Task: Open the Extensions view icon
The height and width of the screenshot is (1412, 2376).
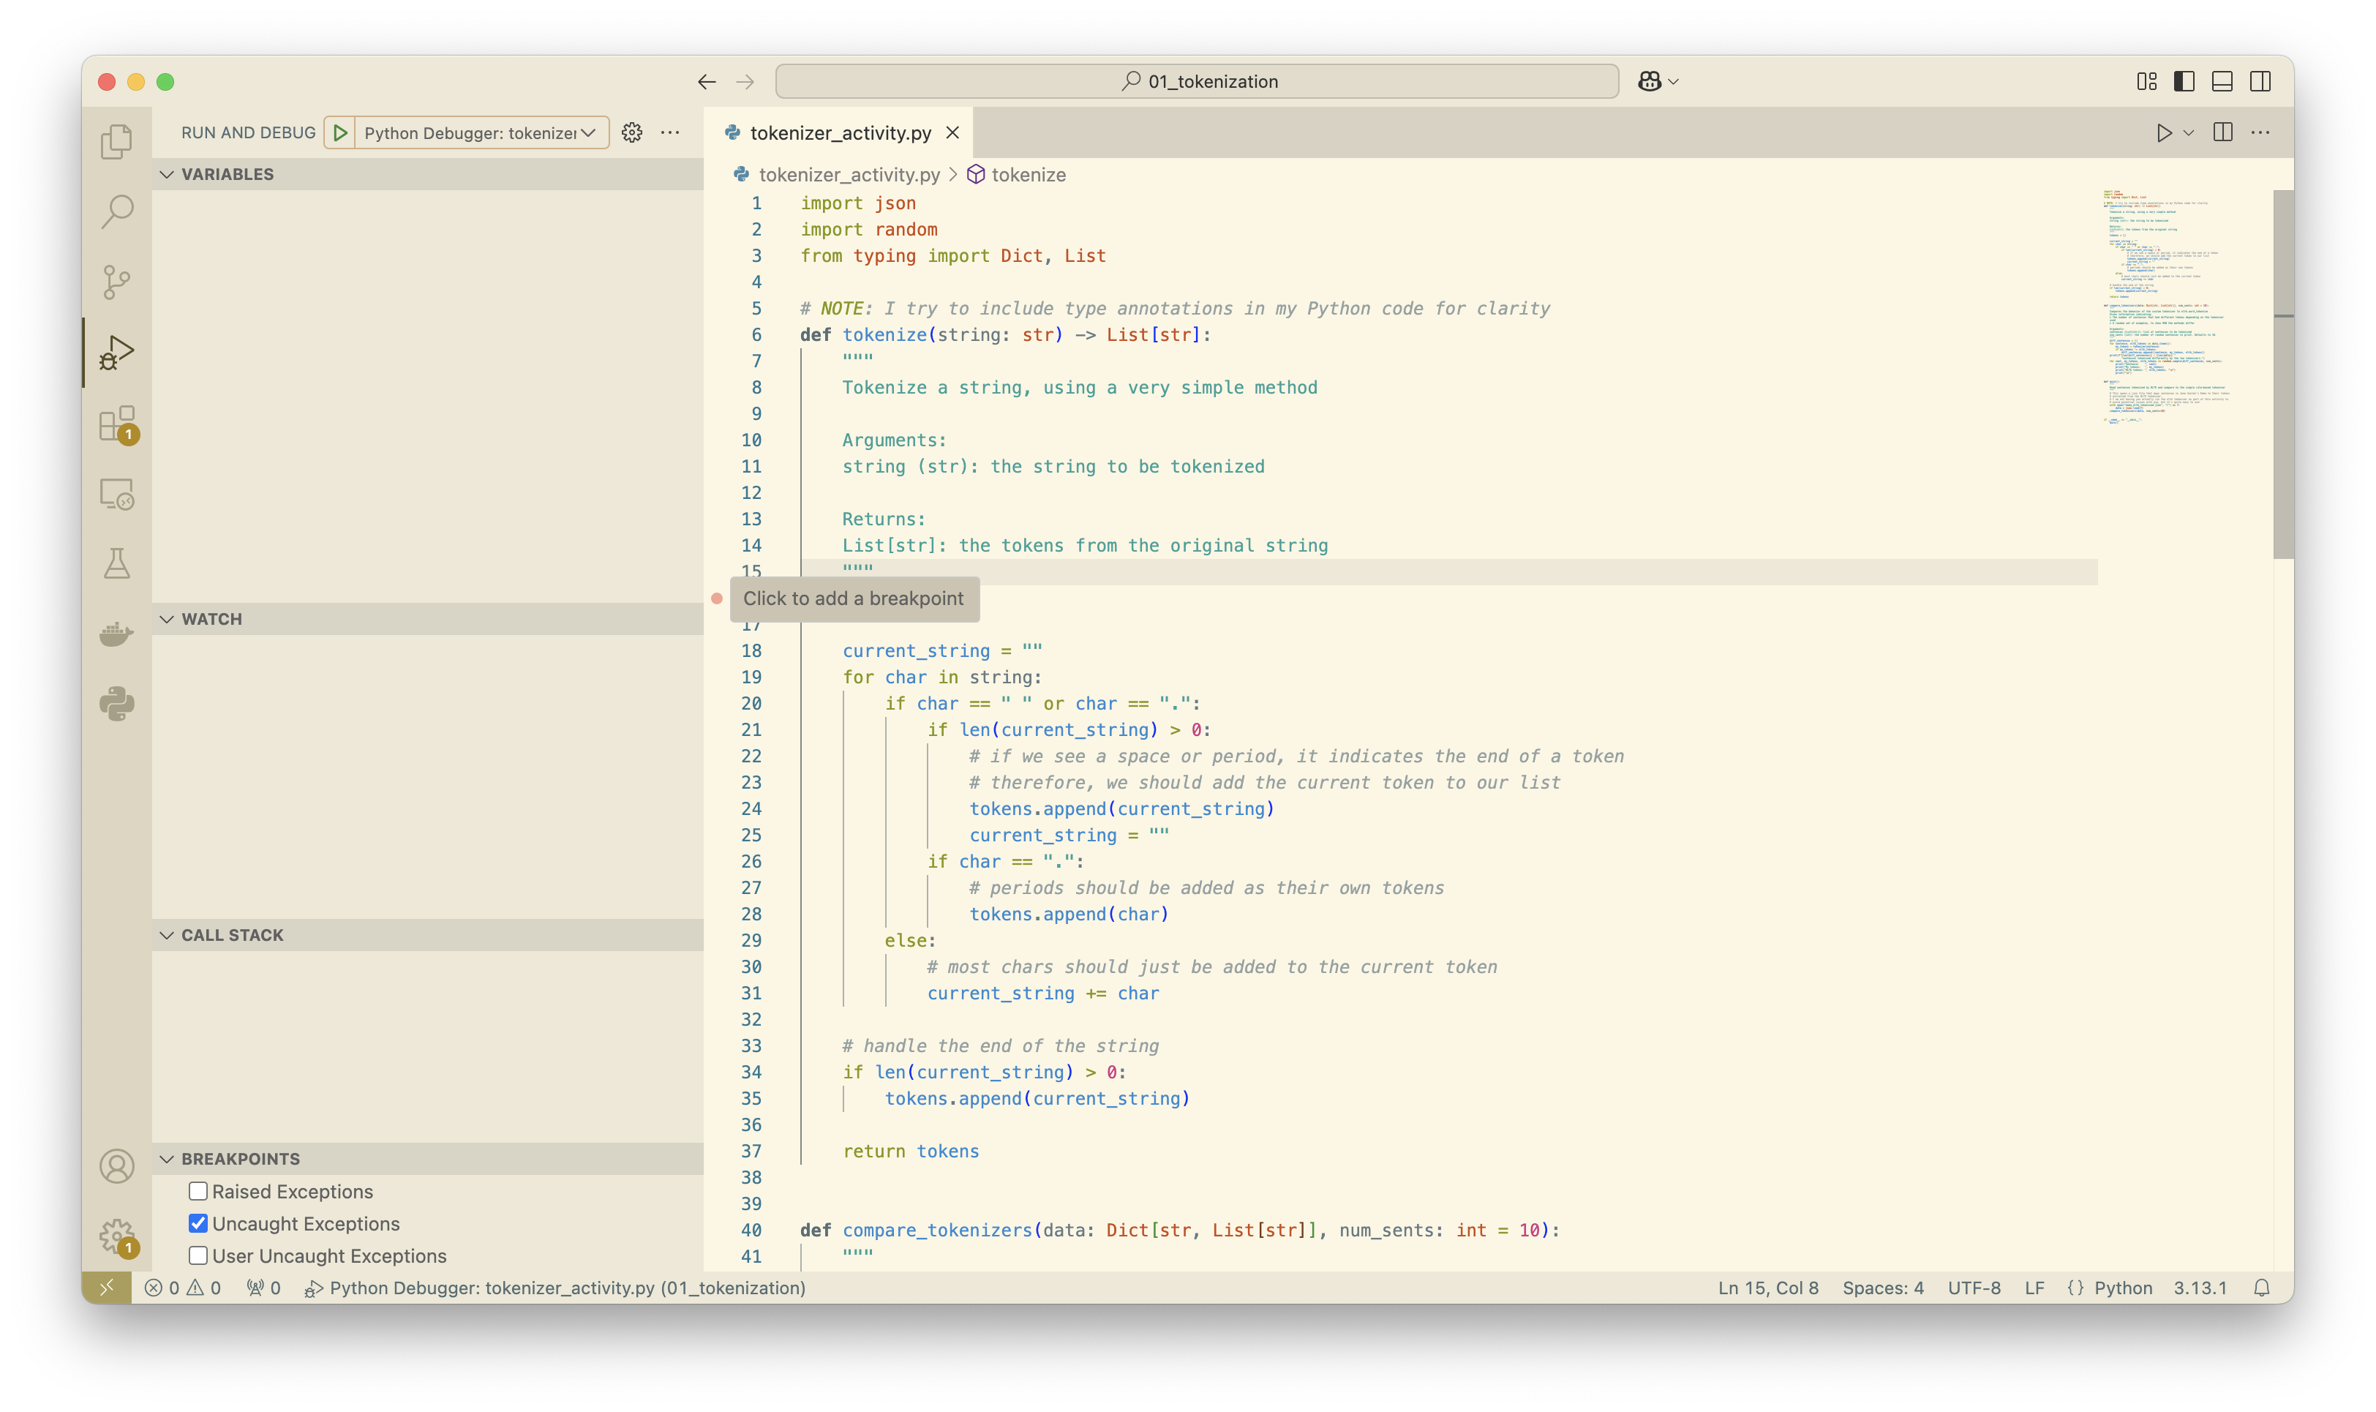Action: pos(116,424)
